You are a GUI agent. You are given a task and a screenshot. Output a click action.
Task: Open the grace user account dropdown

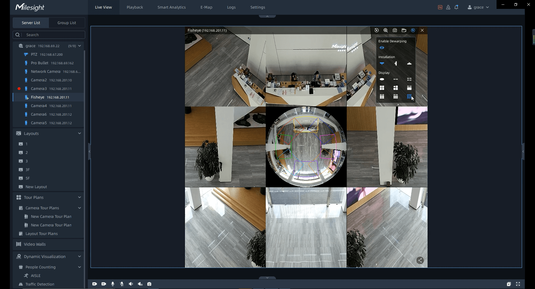478,7
